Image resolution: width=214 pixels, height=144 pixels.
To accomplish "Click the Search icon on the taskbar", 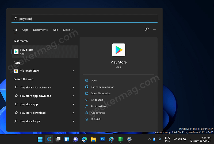I will tap(49, 139).
